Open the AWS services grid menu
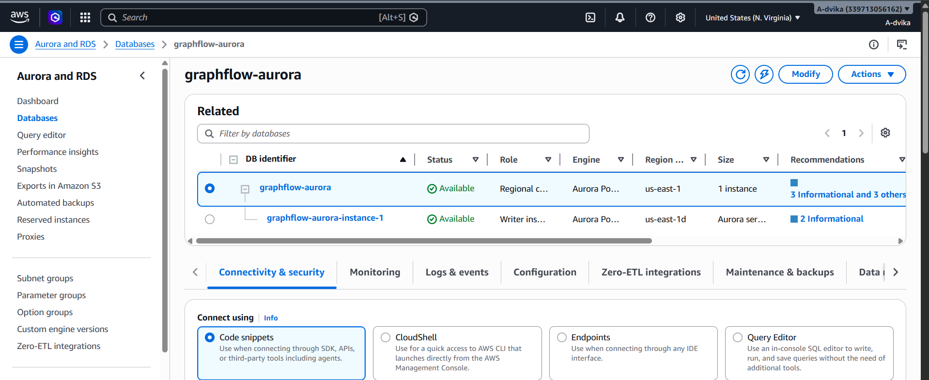The height and width of the screenshot is (380, 929). (x=85, y=18)
